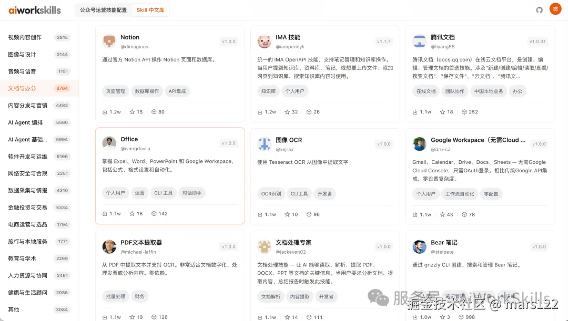This screenshot has height=321, width=568.
Task: Click 工作流自动化 tag
Action: tap(460, 194)
